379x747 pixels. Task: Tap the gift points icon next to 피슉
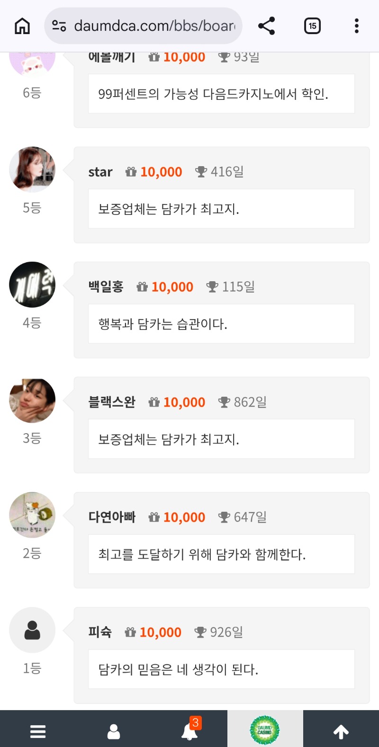tap(130, 632)
